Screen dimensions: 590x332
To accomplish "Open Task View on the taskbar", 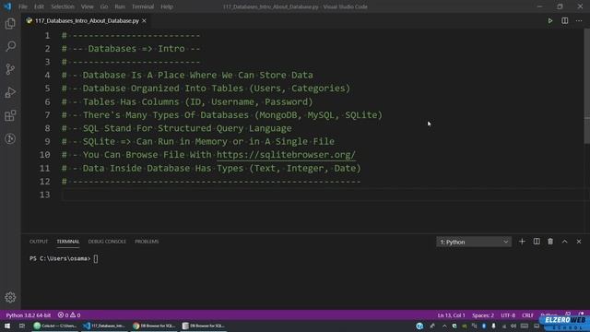I will [22, 326].
